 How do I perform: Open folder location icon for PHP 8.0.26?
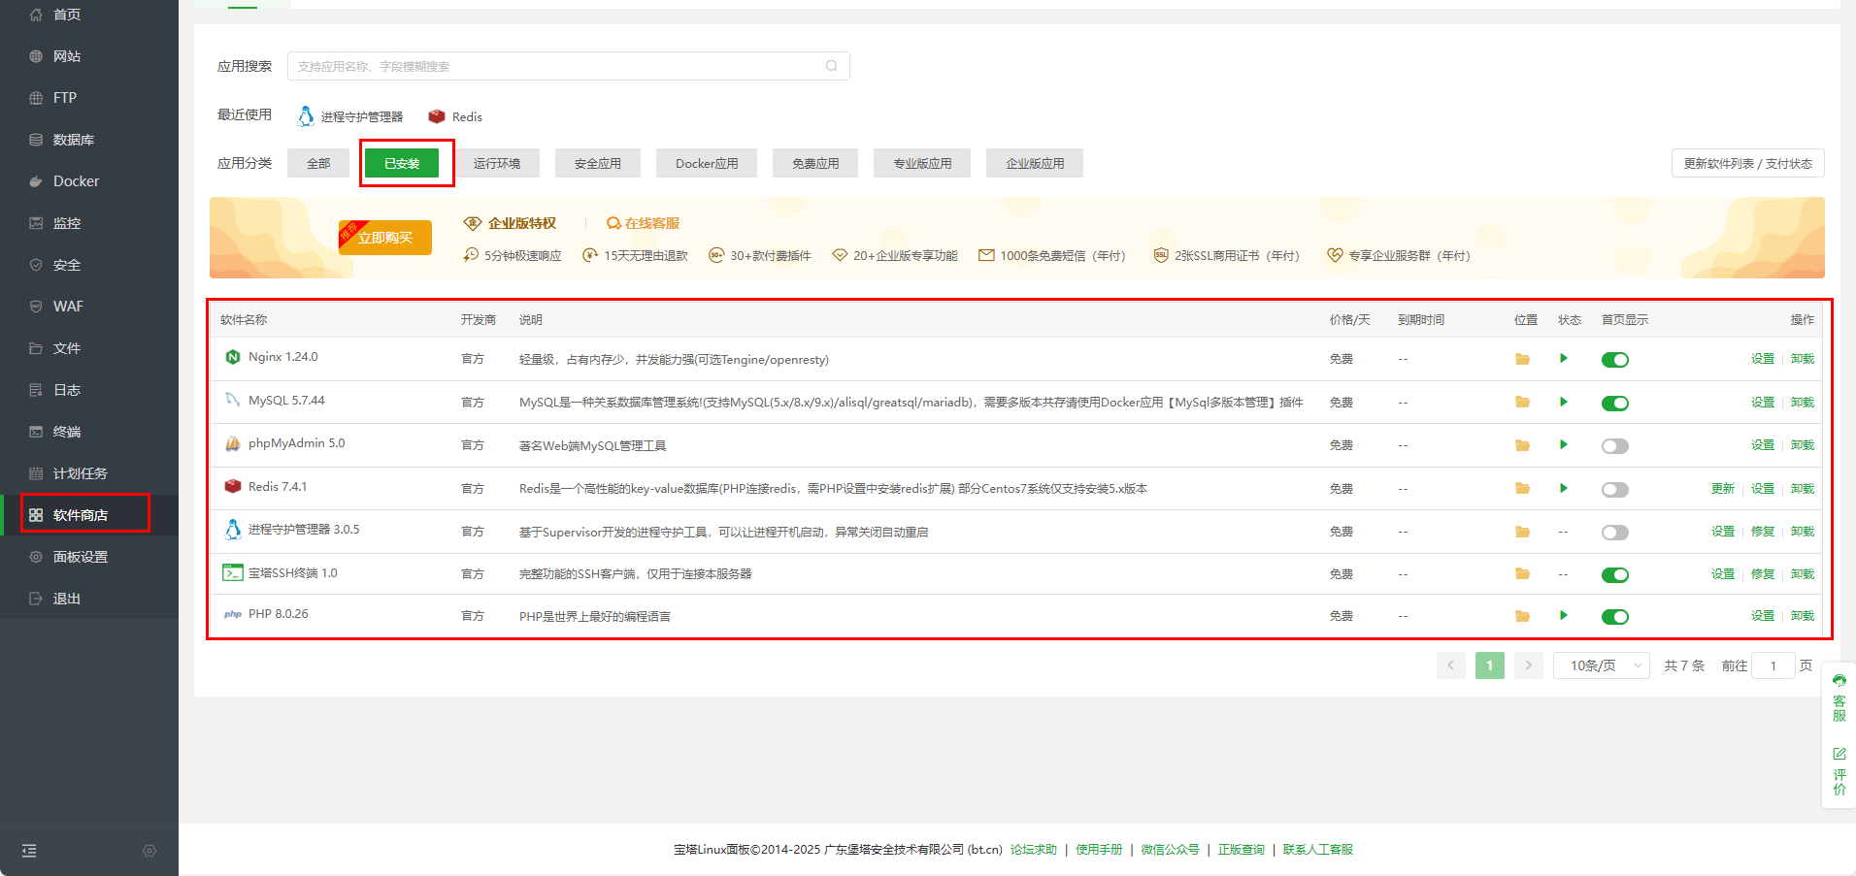[1522, 616]
